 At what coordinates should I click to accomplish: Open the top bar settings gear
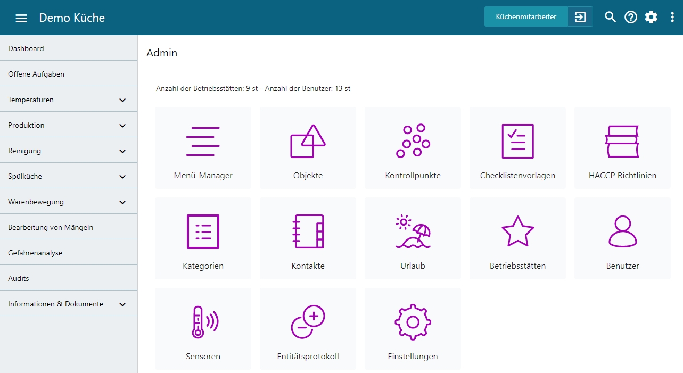pyautogui.click(x=651, y=17)
